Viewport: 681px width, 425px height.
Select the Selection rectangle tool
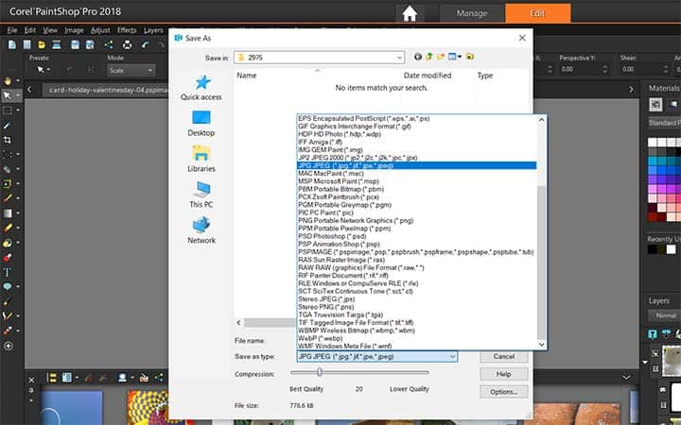click(x=8, y=110)
